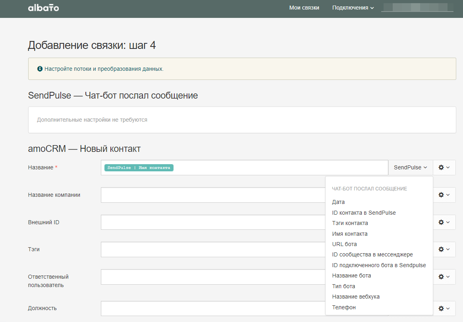This screenshot has height=322, width=463.
Task: Select Название бота option
Action: coord(351,275)
